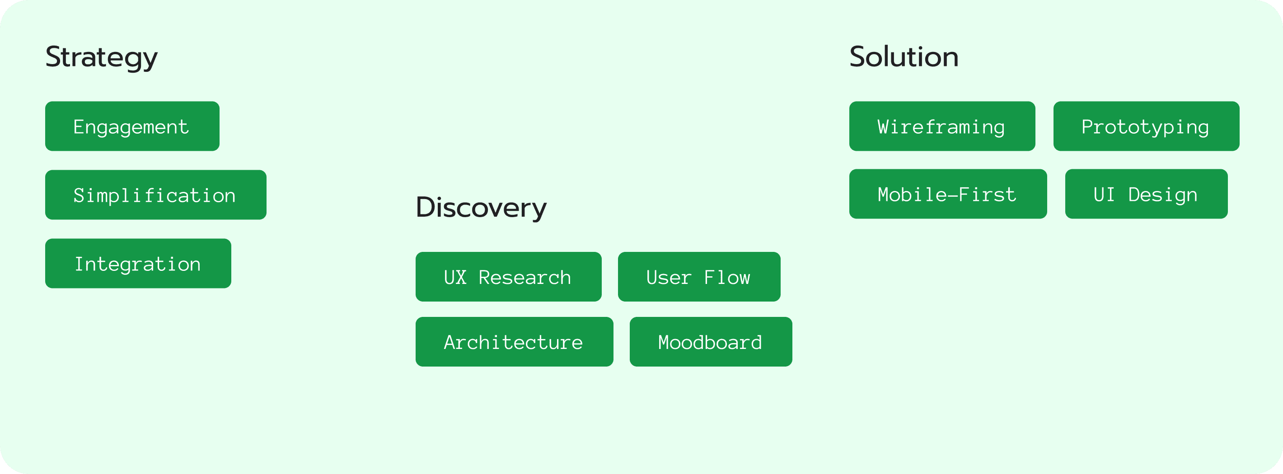Click the Strategy heading
1283x474 pixels.
[102, 57]
